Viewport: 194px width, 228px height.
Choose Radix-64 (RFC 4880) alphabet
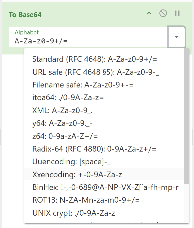pyautogui.click(x=104, y=149)
